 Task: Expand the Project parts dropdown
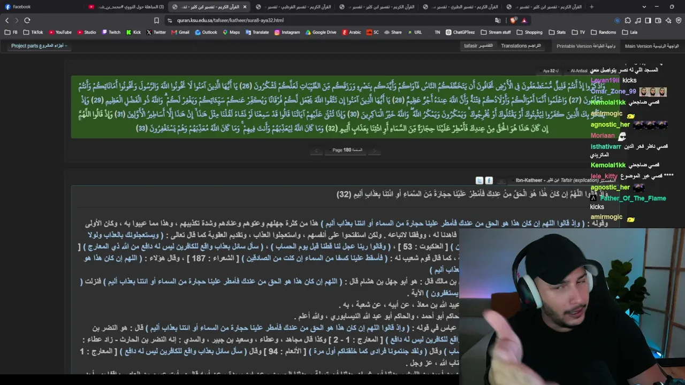(39, 46)
